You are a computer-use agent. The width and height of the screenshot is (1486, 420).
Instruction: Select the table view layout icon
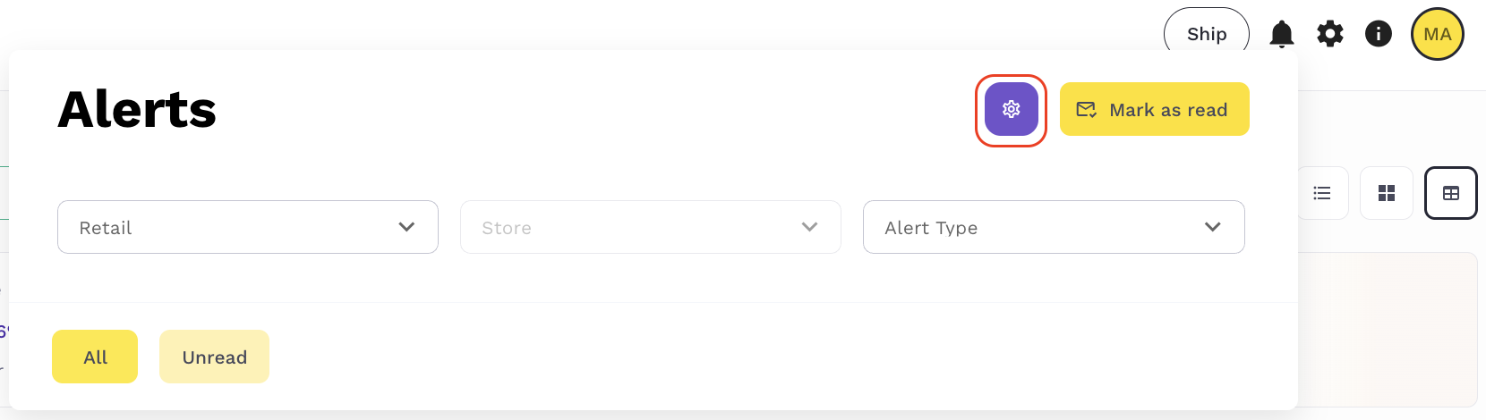pyautogui.click(x=1451, y=193)
